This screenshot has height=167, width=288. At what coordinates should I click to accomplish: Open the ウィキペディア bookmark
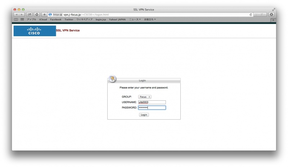point(84,19)
